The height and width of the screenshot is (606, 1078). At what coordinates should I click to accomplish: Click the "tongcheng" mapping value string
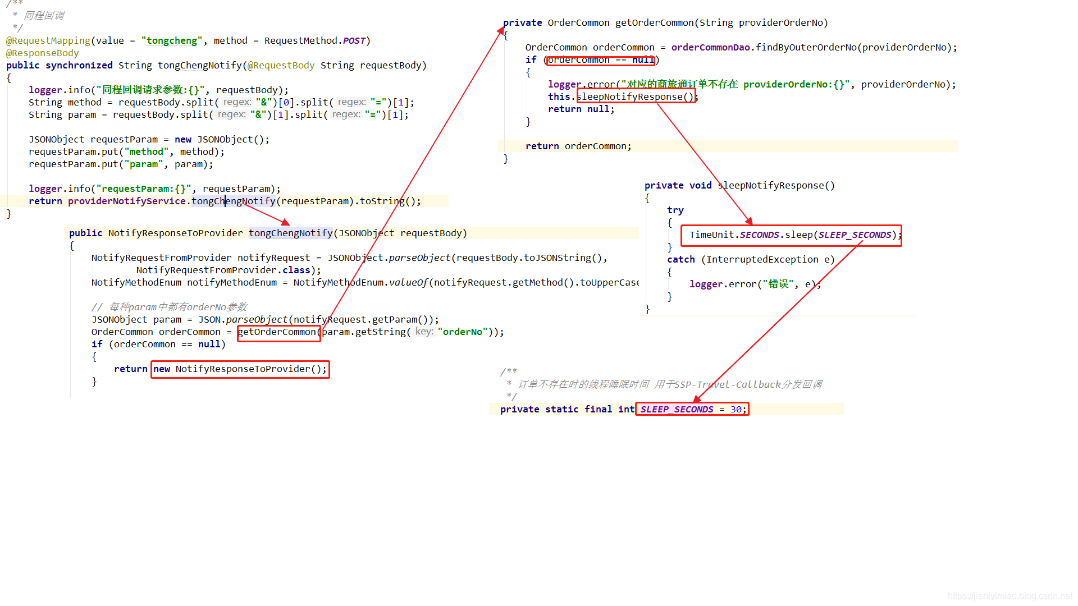tap(171, 40)
